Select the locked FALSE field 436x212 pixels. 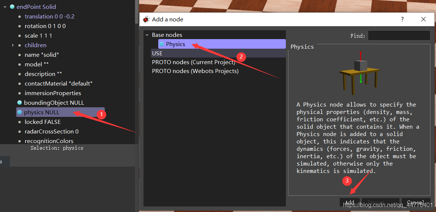tap(42, 122)
